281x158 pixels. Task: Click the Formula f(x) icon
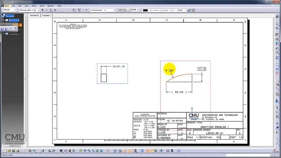tap(50, 151)
